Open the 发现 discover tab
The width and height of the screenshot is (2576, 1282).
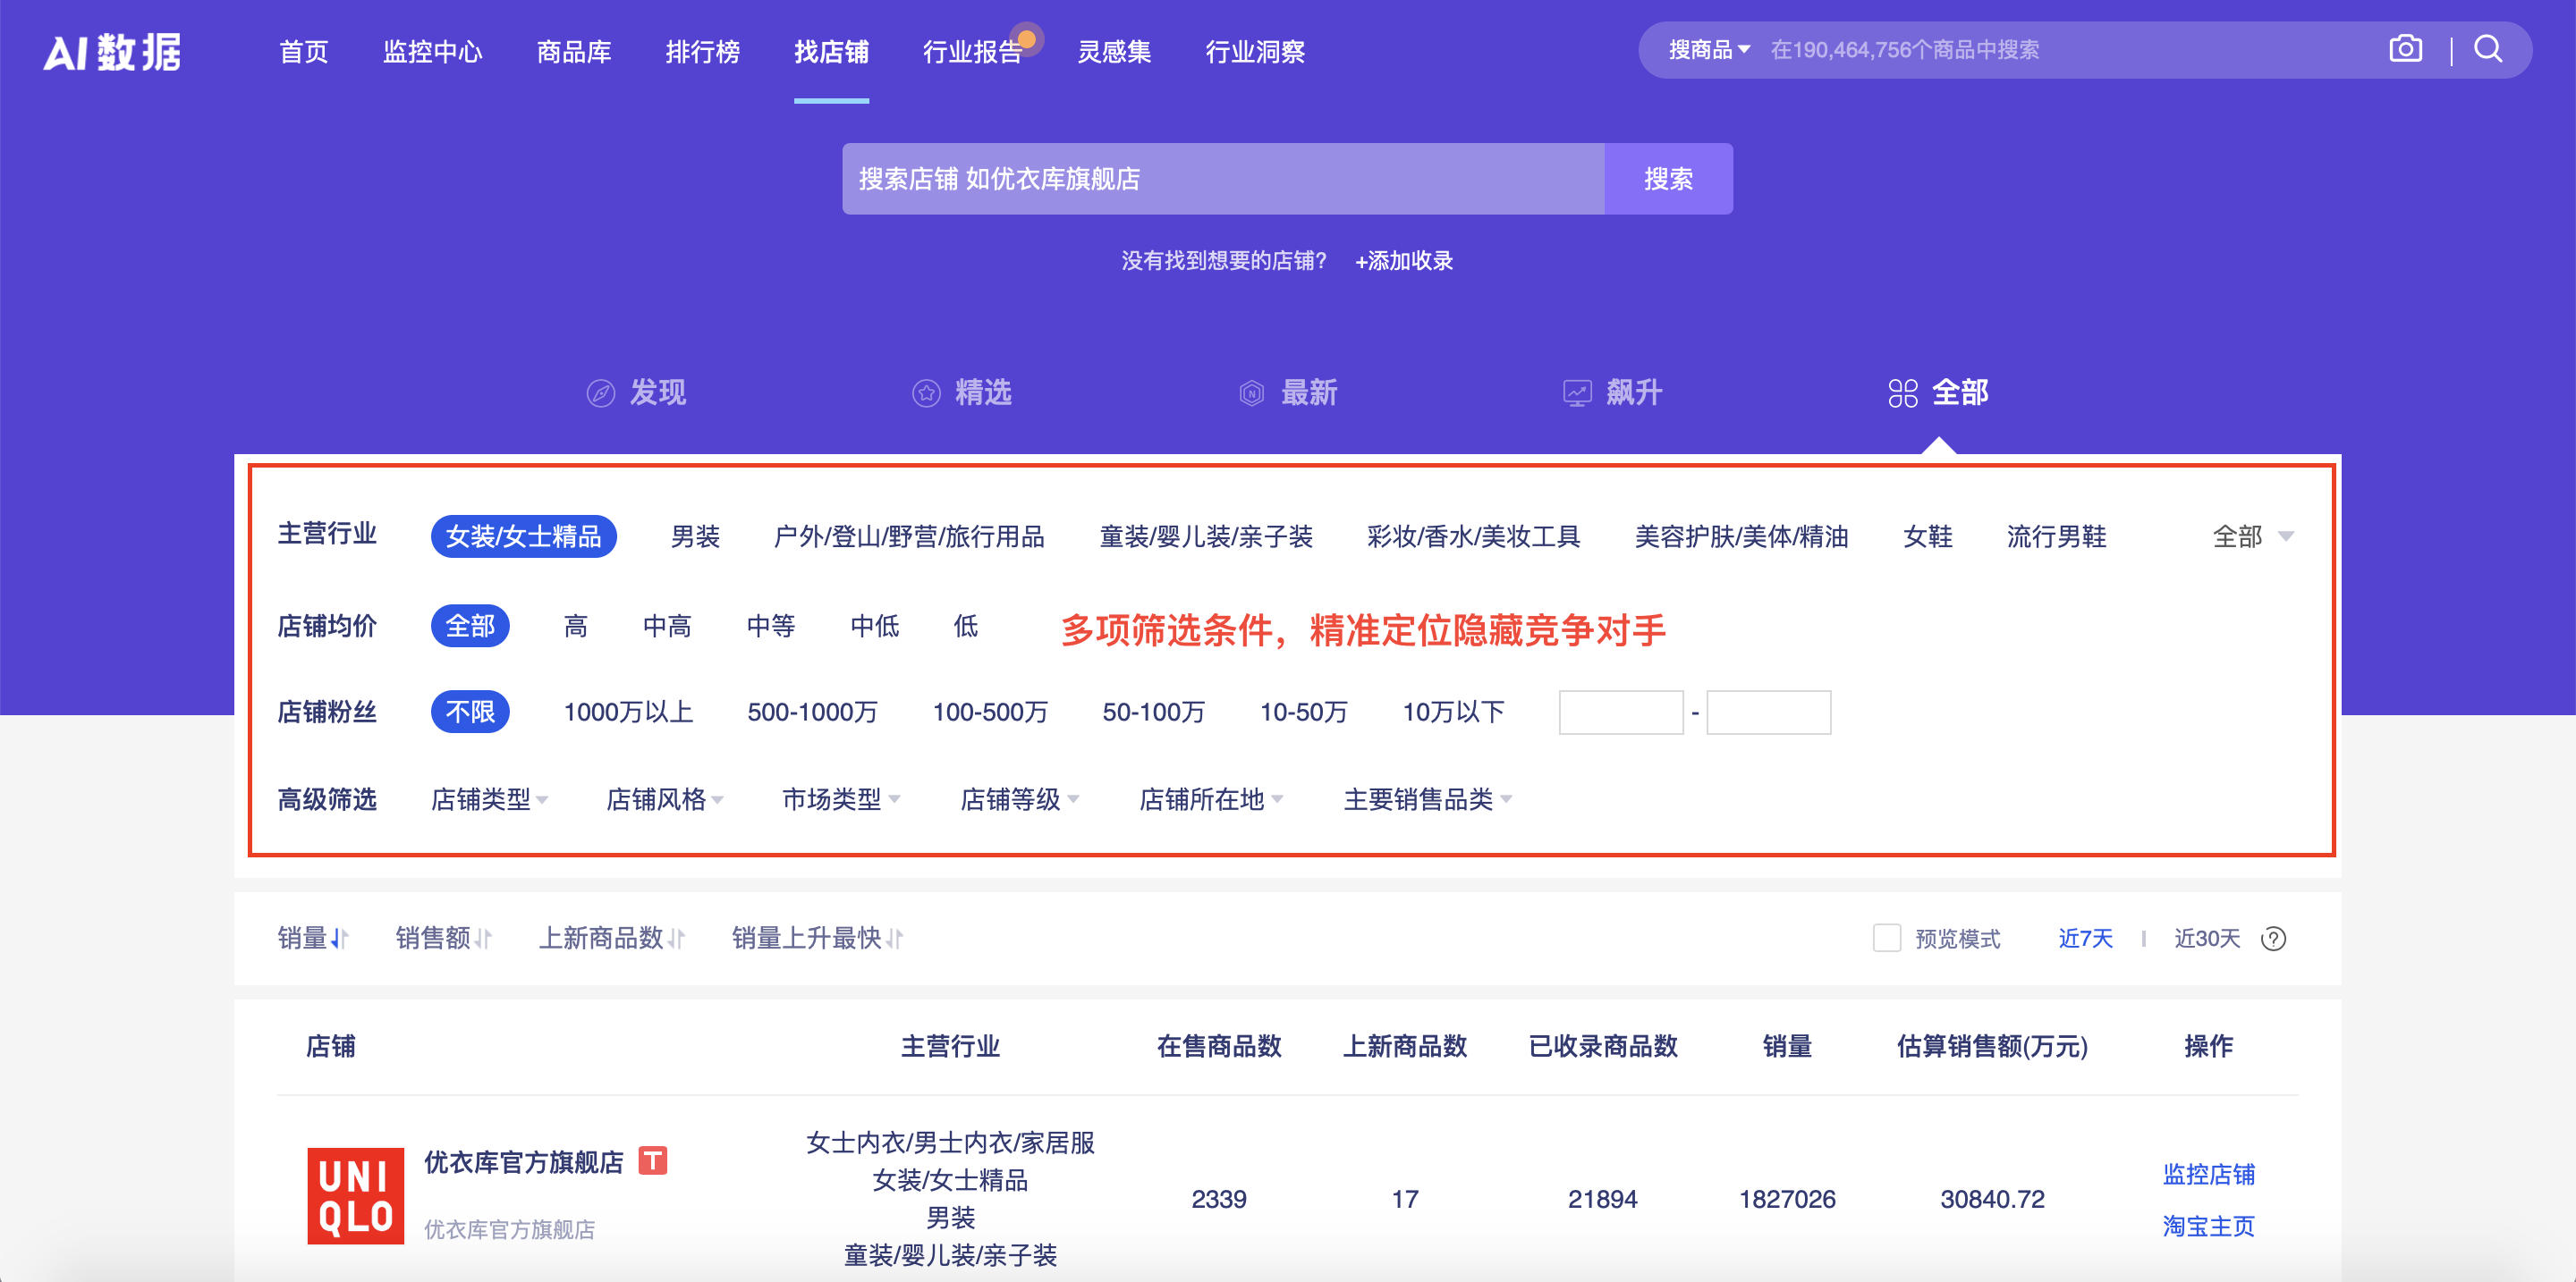pos(637,392)
